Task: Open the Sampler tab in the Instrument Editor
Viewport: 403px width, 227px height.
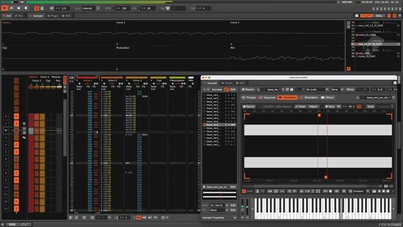Action: (x=210, y=83)
